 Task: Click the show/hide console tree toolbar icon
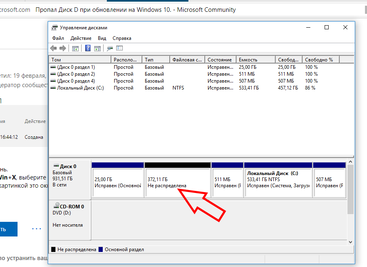75,48
